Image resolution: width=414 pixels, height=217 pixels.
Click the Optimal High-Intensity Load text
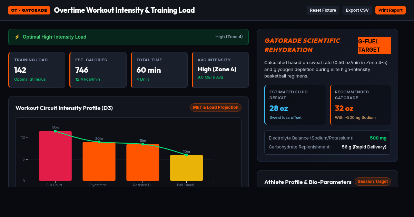[55, 37]
